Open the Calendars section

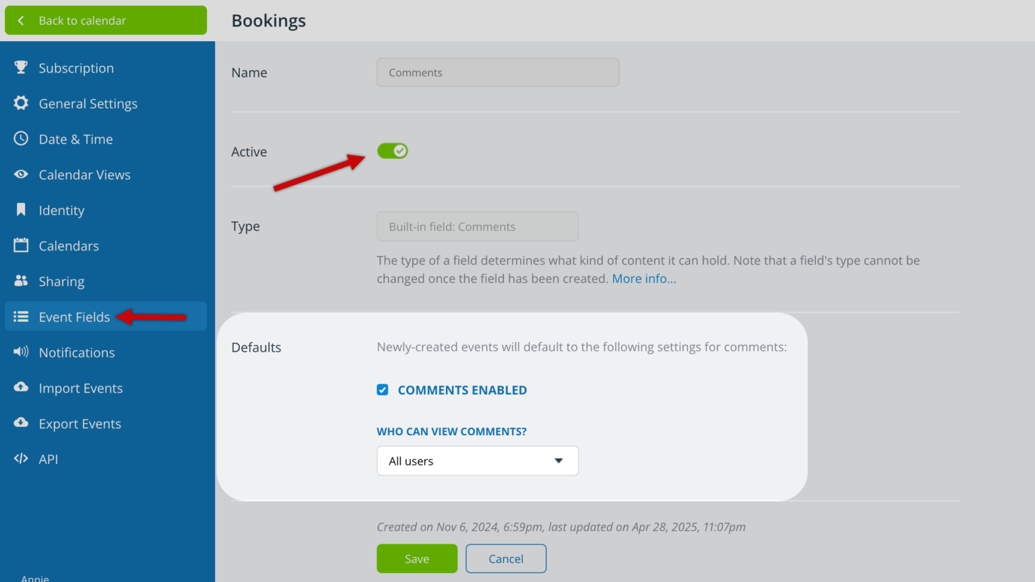(69, 245)
